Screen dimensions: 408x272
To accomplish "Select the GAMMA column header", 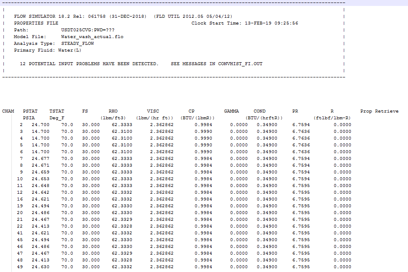I will [231, 111].
